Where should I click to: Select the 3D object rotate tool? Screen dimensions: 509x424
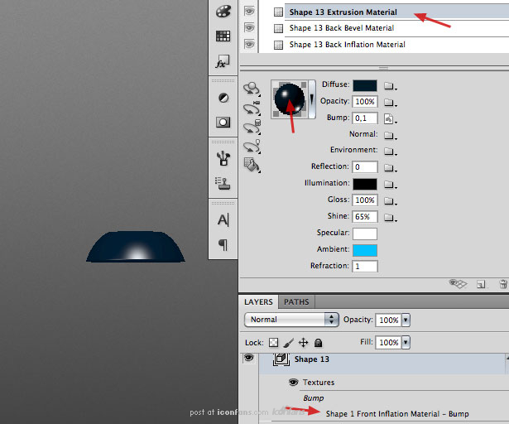click(x=252, y=89)
